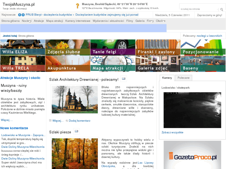Open Willa ELIZA banner tile
This screenshot has height=169, width=226.
(23, 47)
